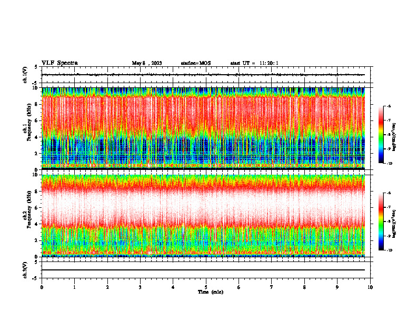Image resolution: width=417 pixels, height=322 pixels.
Task: Click the ch.1 color bar log(PSD) label
Action: pos(394,137)
